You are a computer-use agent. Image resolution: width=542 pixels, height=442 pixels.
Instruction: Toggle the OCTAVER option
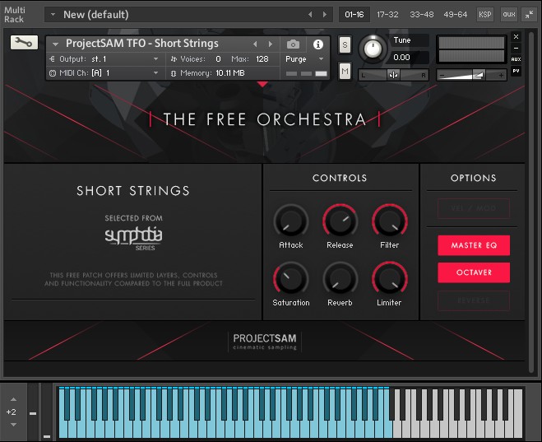coord(474,272)
